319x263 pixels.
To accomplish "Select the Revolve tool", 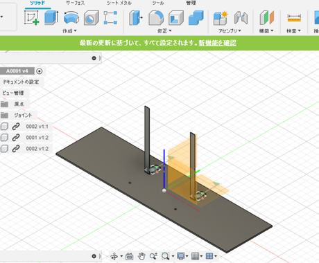I will pos(71,18).
